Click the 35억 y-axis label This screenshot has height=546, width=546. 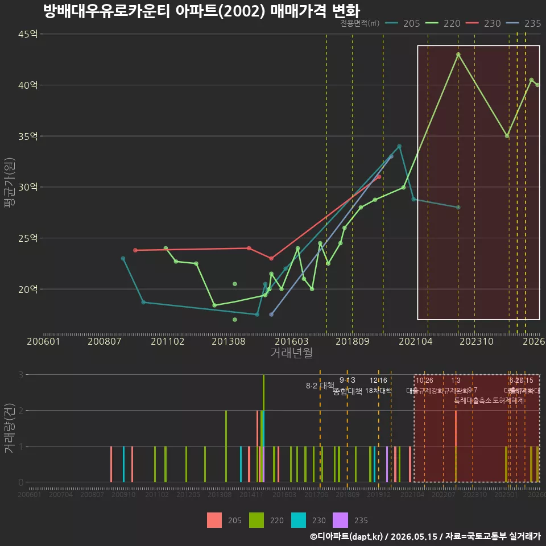pyautogui.click(x=28, y=136)
